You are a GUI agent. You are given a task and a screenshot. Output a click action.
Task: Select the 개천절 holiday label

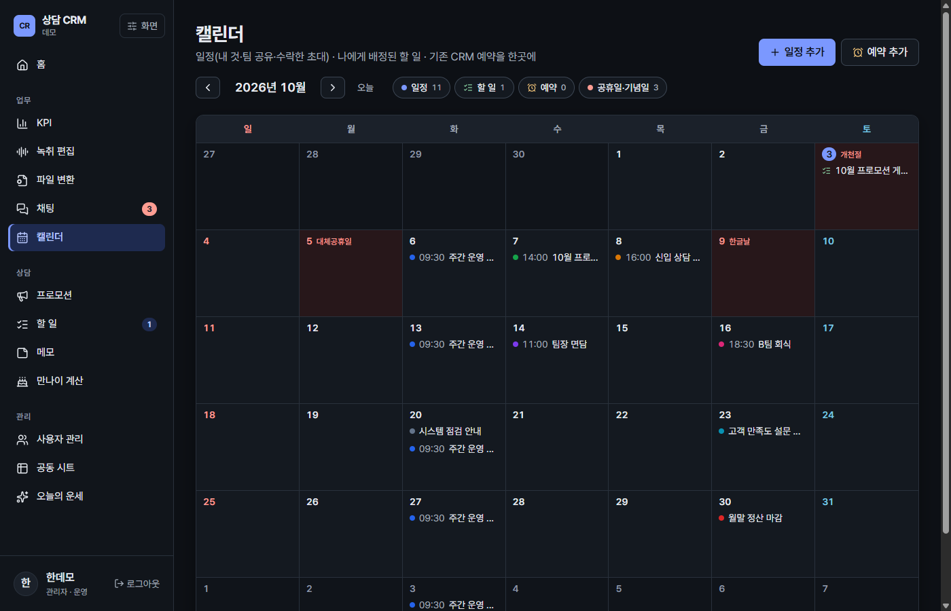click(x=851, y=155)
